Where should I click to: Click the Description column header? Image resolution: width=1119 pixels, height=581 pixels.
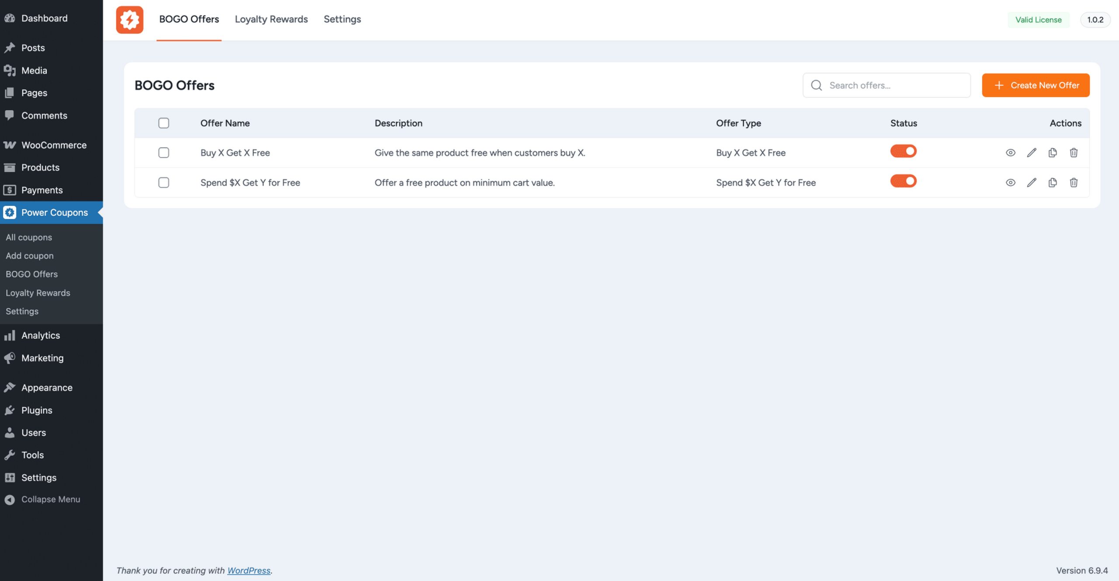click(x=398, y=123)
